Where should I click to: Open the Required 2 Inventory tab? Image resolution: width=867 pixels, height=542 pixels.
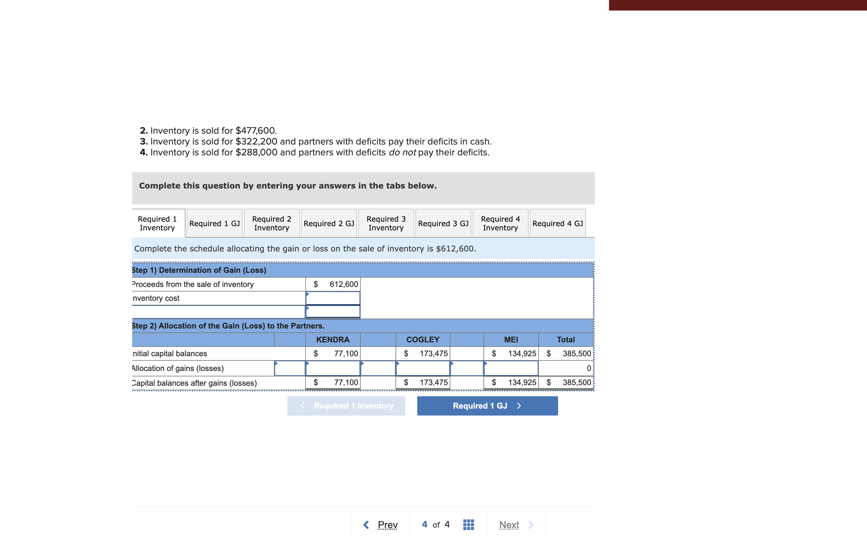[272, 223]
